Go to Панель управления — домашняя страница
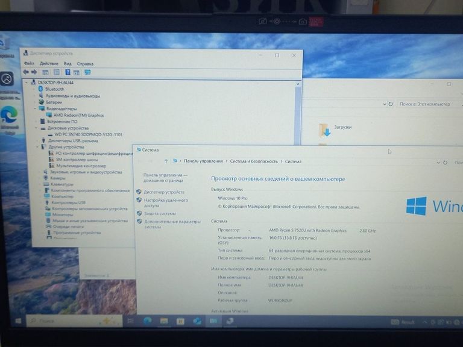Viewport: 463px width, 347px height. [165, 178]
